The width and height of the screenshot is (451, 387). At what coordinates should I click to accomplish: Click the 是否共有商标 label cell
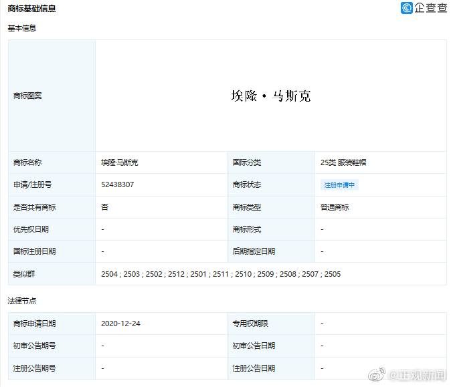click(x=52, y=207)
